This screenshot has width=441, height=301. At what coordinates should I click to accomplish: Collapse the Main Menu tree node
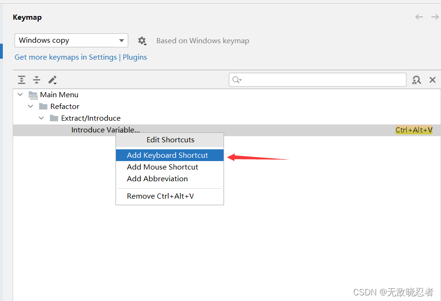[x=20, y=95]
